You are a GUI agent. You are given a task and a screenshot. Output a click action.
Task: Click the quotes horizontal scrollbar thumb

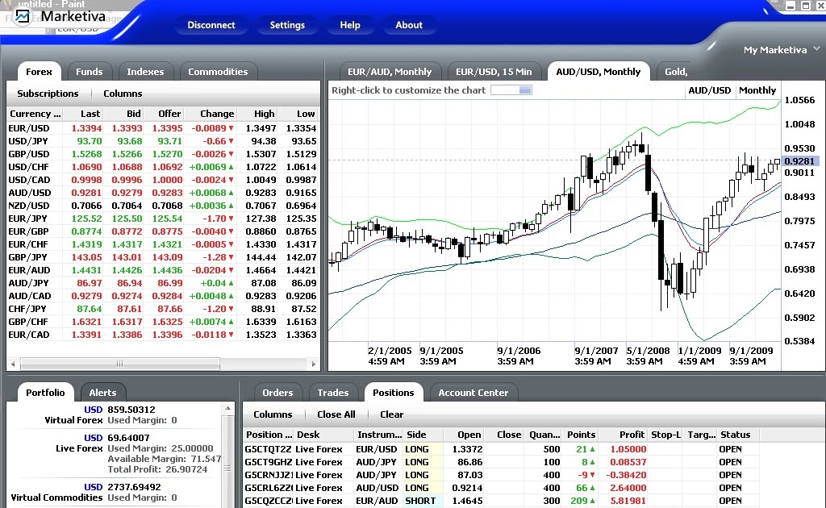tap(120, 364)
